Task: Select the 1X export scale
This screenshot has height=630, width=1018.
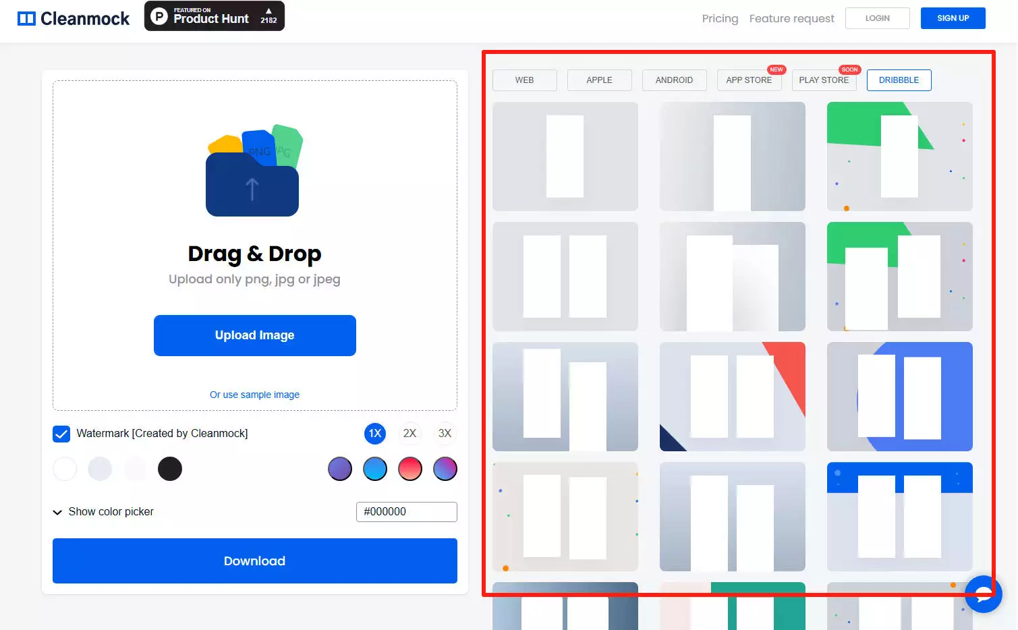Action: (x=375, y=434)
